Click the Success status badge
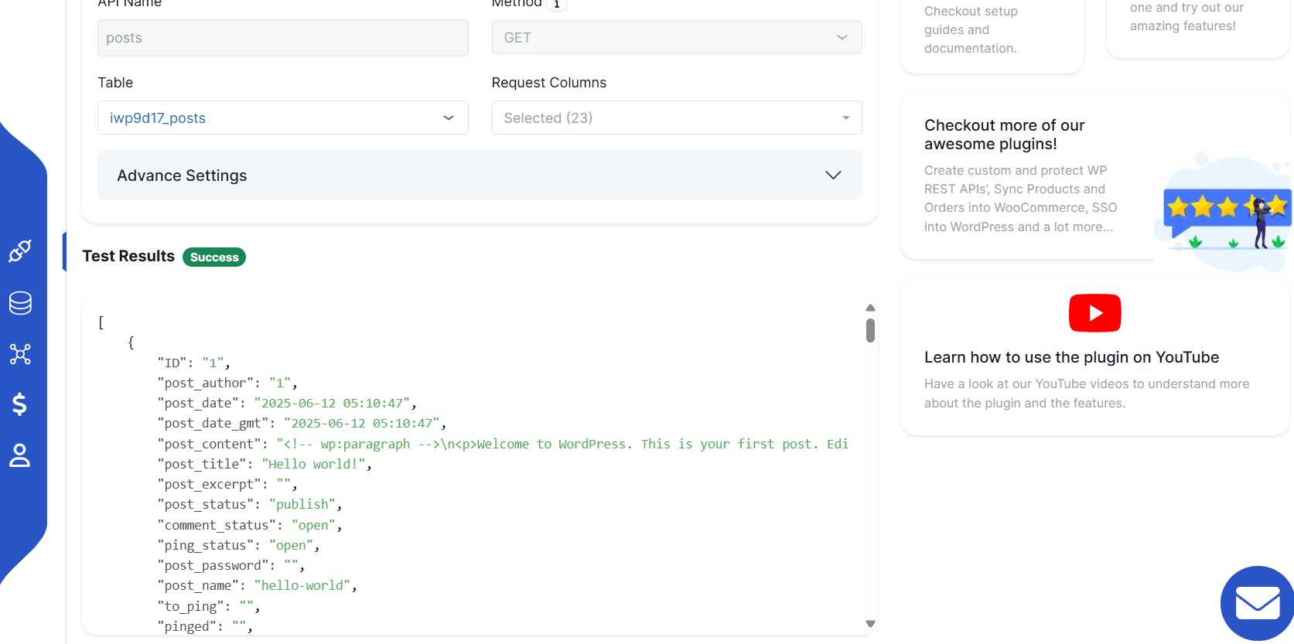1294x644 pixels. click(x=214, y=257)
